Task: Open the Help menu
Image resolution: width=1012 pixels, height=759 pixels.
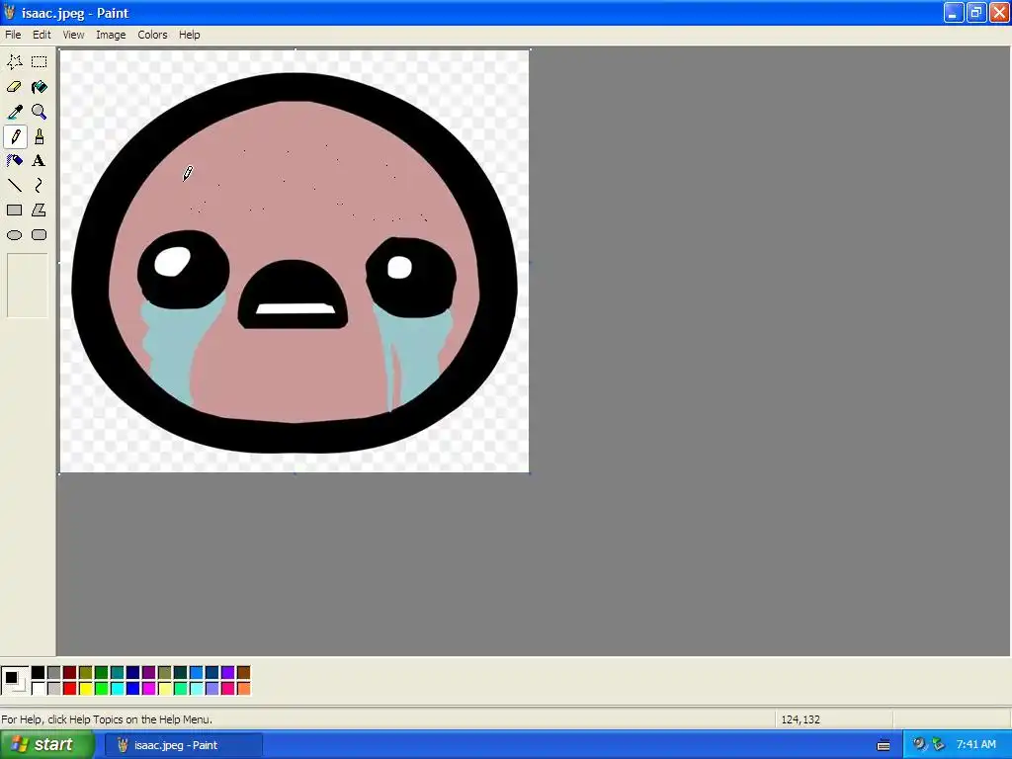Action: pyautogui.click(x=189, y=35)
